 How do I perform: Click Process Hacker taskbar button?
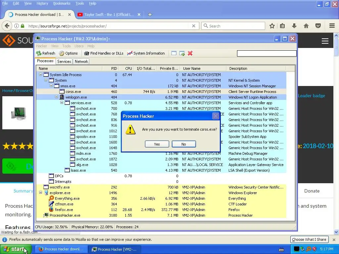(x=115, y=249)
